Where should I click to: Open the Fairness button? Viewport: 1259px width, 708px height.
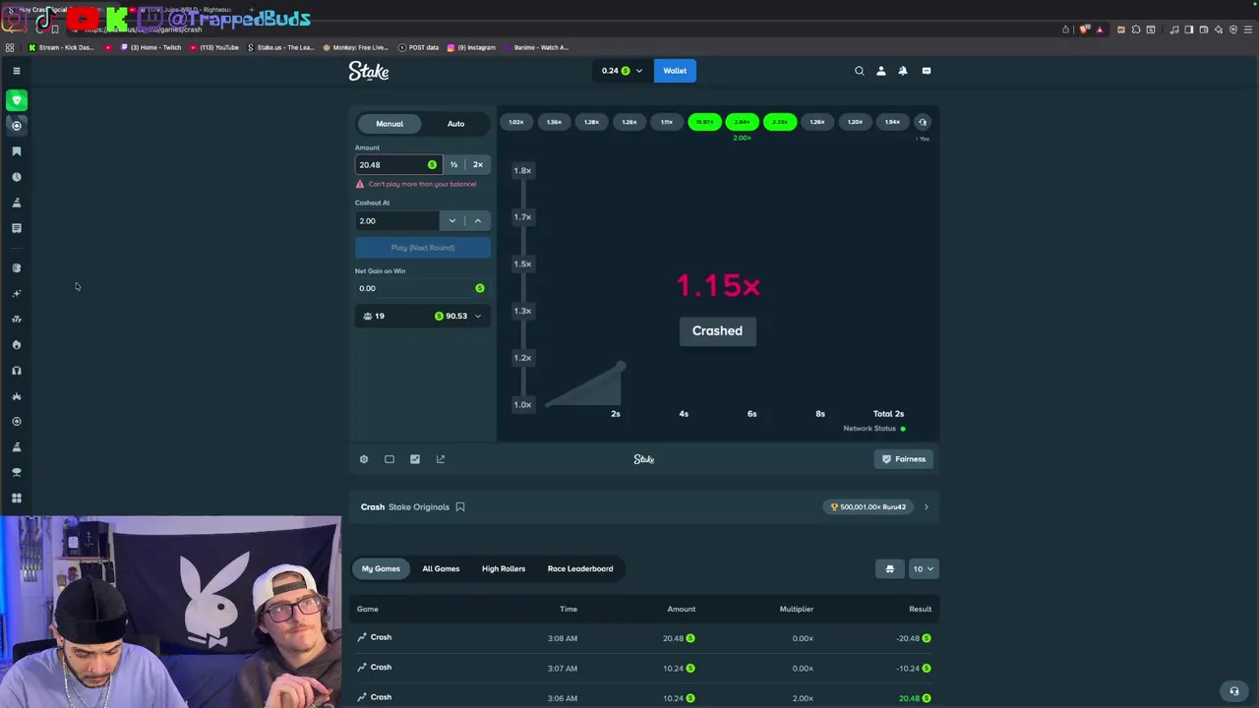(904, 459)
